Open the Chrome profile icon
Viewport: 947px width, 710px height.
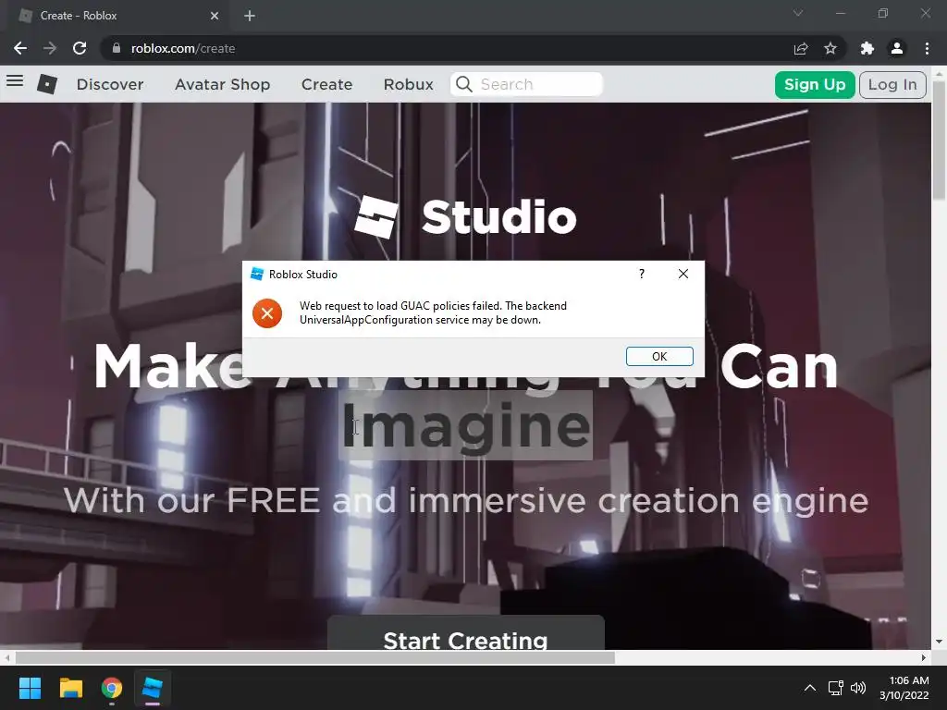pos(897,48)
